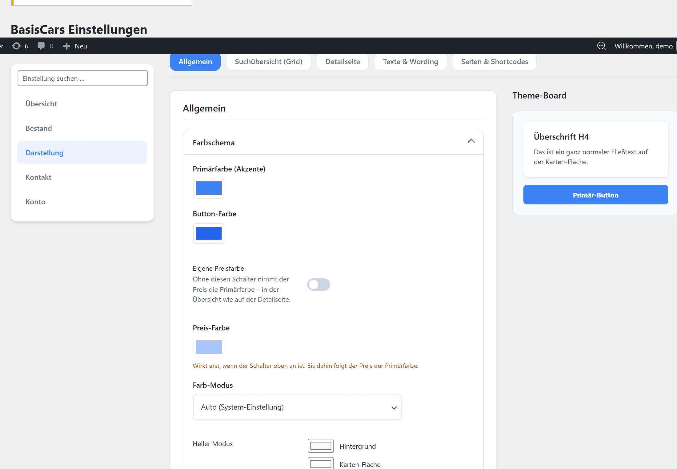Screen dimensions: 677x469
Task: Go to the Texte & Wording tab
Action: point(410,62)
